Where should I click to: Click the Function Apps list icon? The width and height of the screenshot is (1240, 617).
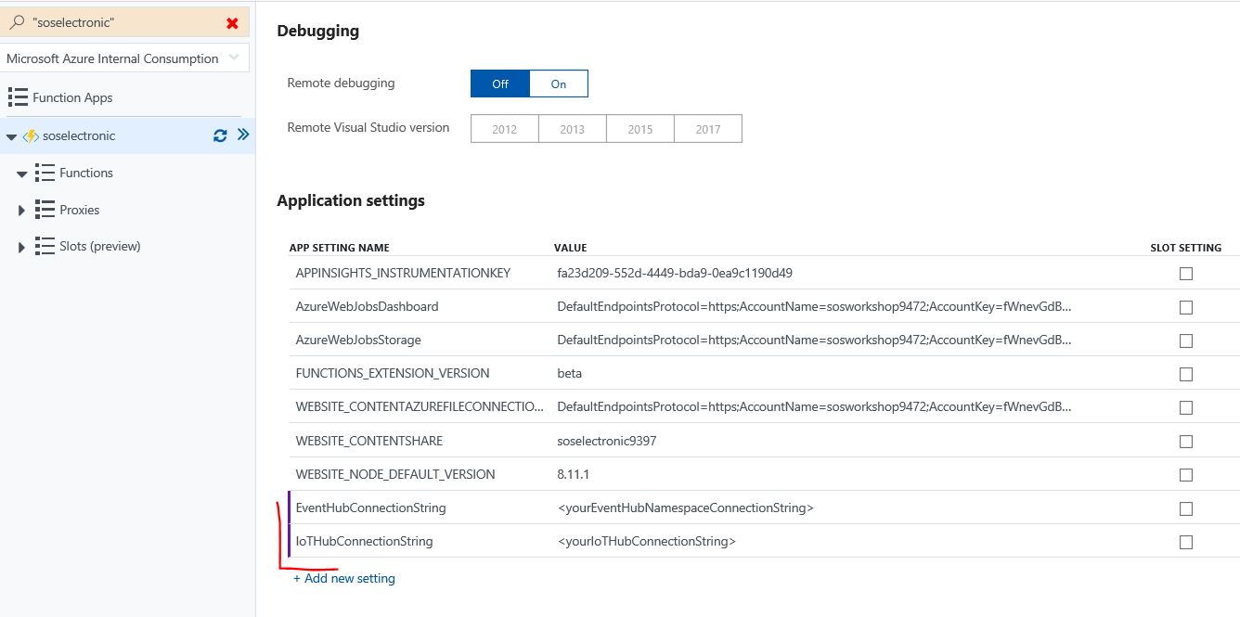click(x=17, y=97)
